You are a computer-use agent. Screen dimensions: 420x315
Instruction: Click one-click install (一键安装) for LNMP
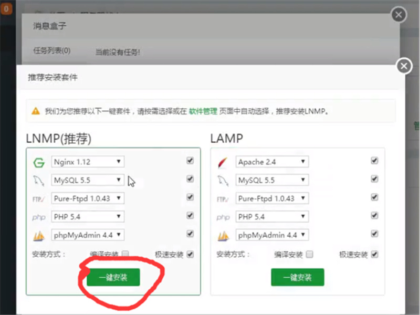click(113, 277)
